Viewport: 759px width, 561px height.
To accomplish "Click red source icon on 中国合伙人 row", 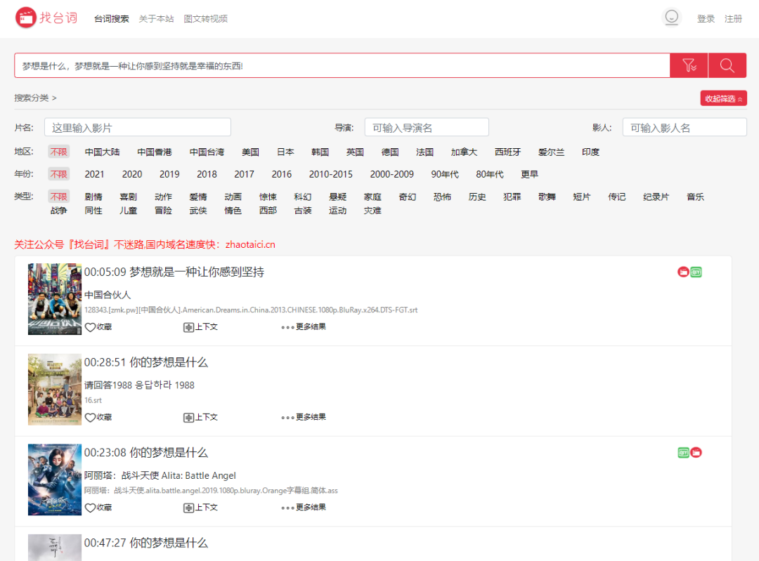I will 683,272.
